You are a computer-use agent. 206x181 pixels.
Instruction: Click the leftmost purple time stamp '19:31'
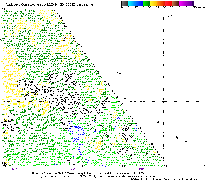click(15, 169)
